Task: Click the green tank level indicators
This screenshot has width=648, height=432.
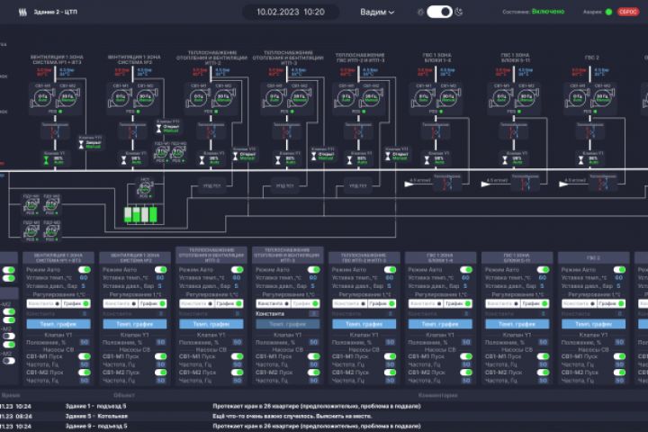Action: (x=140, y=214)
